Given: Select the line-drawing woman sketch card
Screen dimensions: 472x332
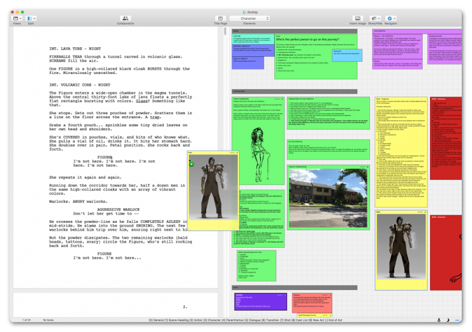Looking at the screenshot, I should pos(258,141).
